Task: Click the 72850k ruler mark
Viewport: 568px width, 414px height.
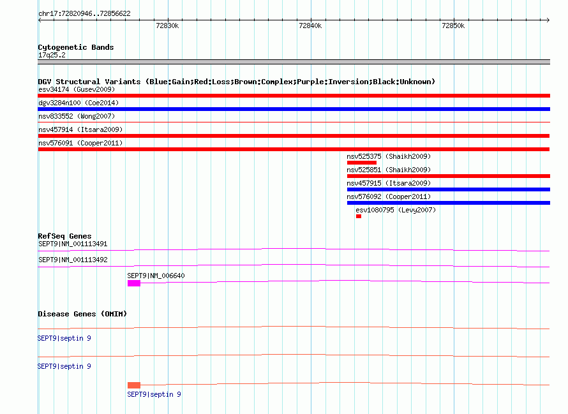Action: coord(453,26)
